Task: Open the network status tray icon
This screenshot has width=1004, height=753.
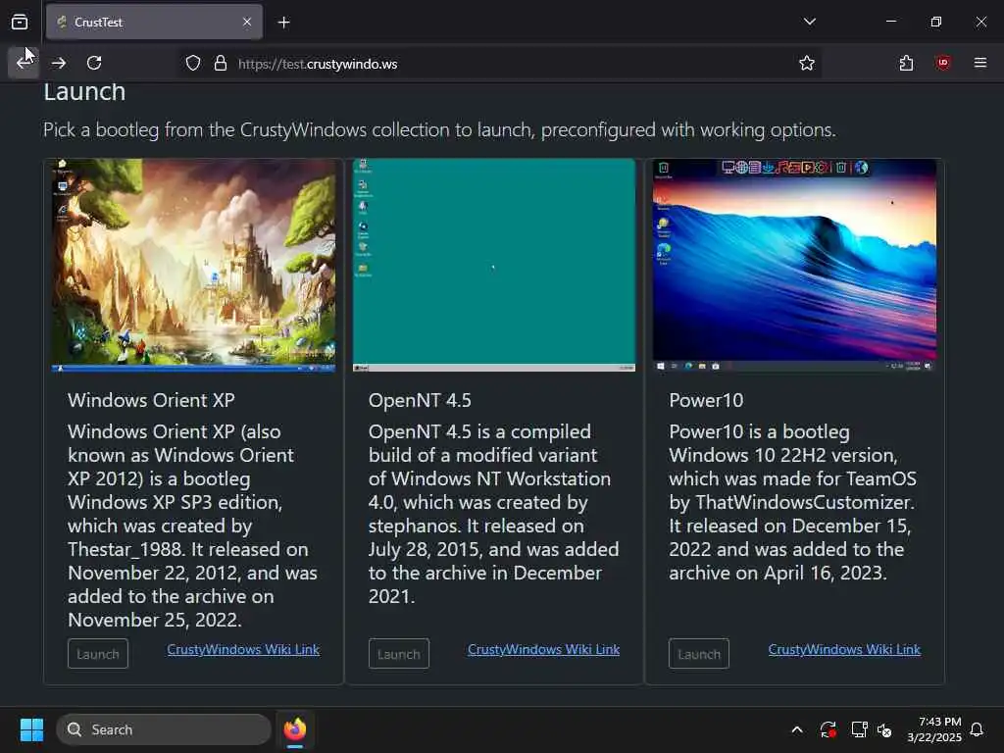Action: pos(859,729)
